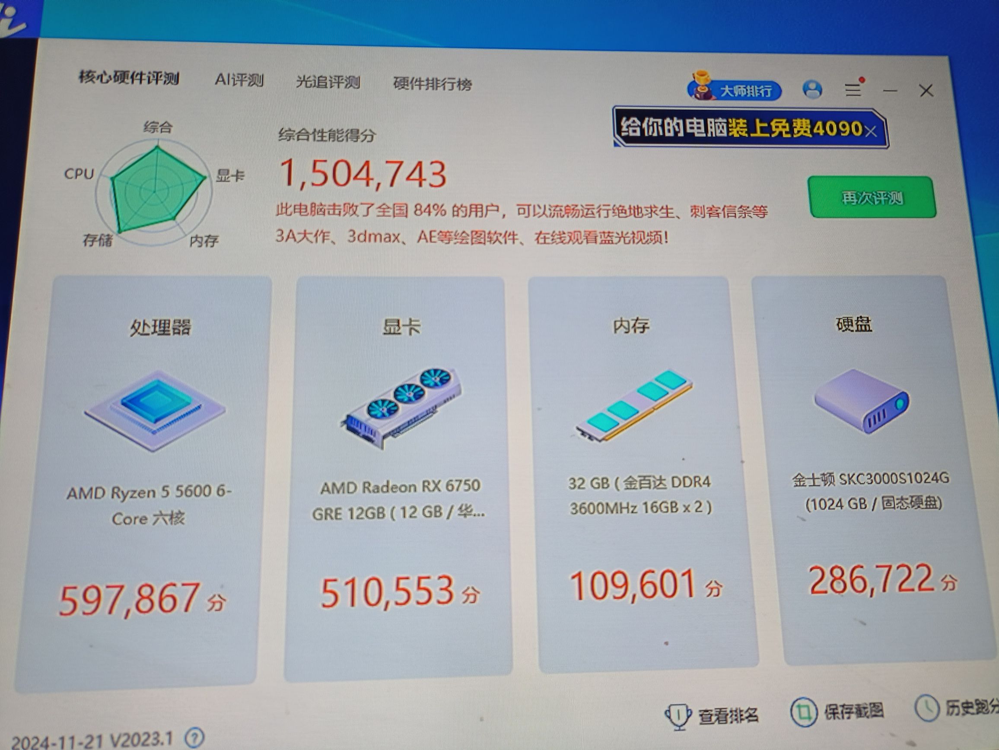Click the memory score 109,601
Image resolution: width=999 pixels, height=750 pixels.
coord(632,586)
